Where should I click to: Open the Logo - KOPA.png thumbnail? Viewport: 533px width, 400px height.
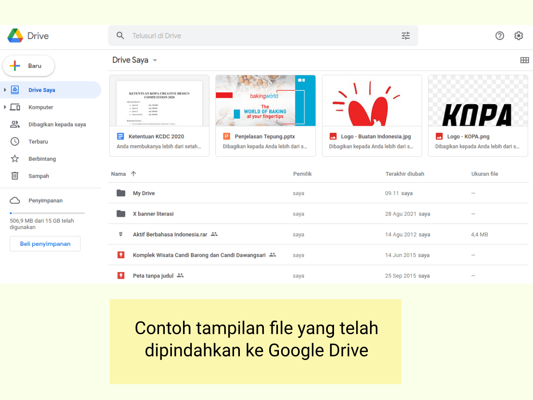tap(478, 100)
